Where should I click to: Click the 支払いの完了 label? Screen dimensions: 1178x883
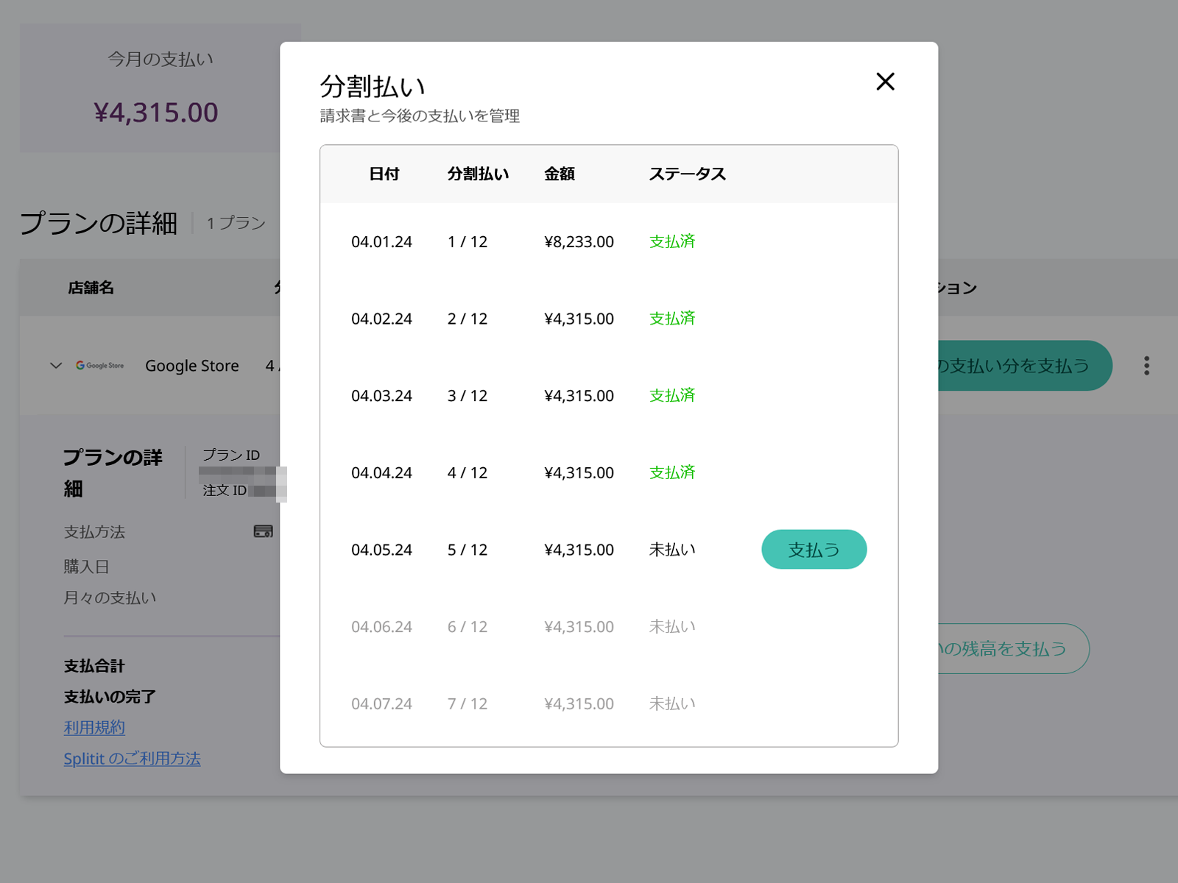click(x=110, y=697)
